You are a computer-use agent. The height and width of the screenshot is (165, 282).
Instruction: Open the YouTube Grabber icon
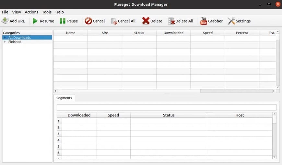tap(204, 21)
